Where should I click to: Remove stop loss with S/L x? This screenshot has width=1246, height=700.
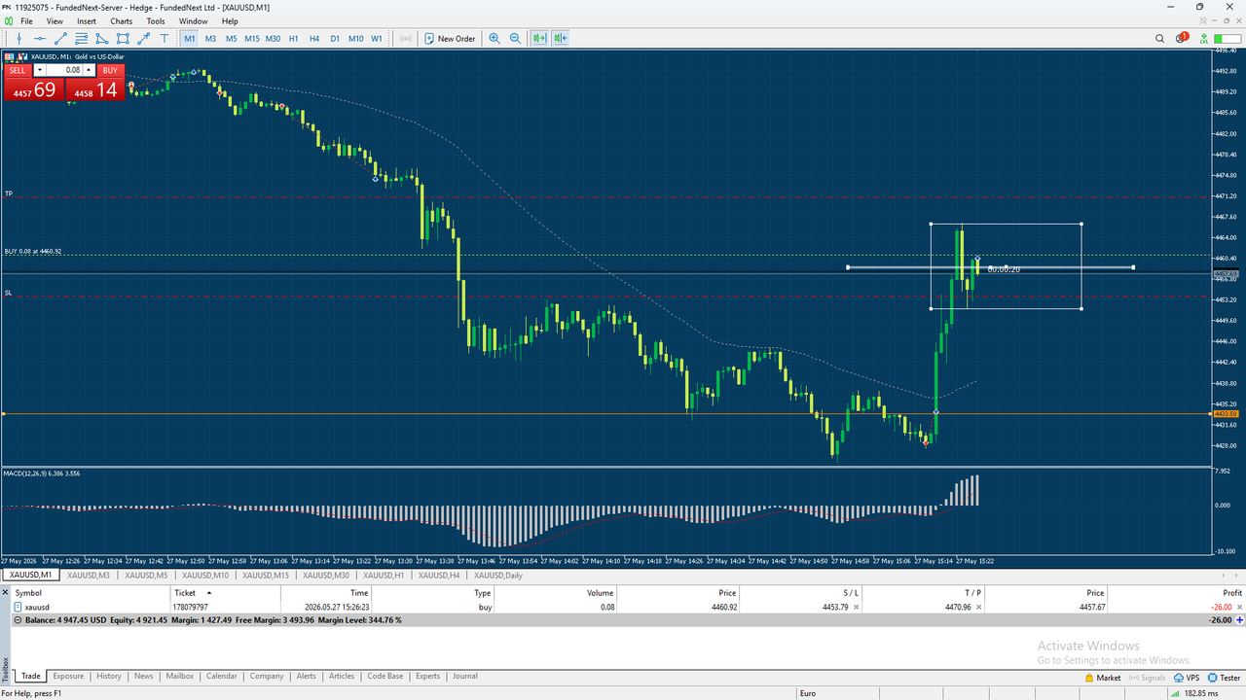point(856,607)
